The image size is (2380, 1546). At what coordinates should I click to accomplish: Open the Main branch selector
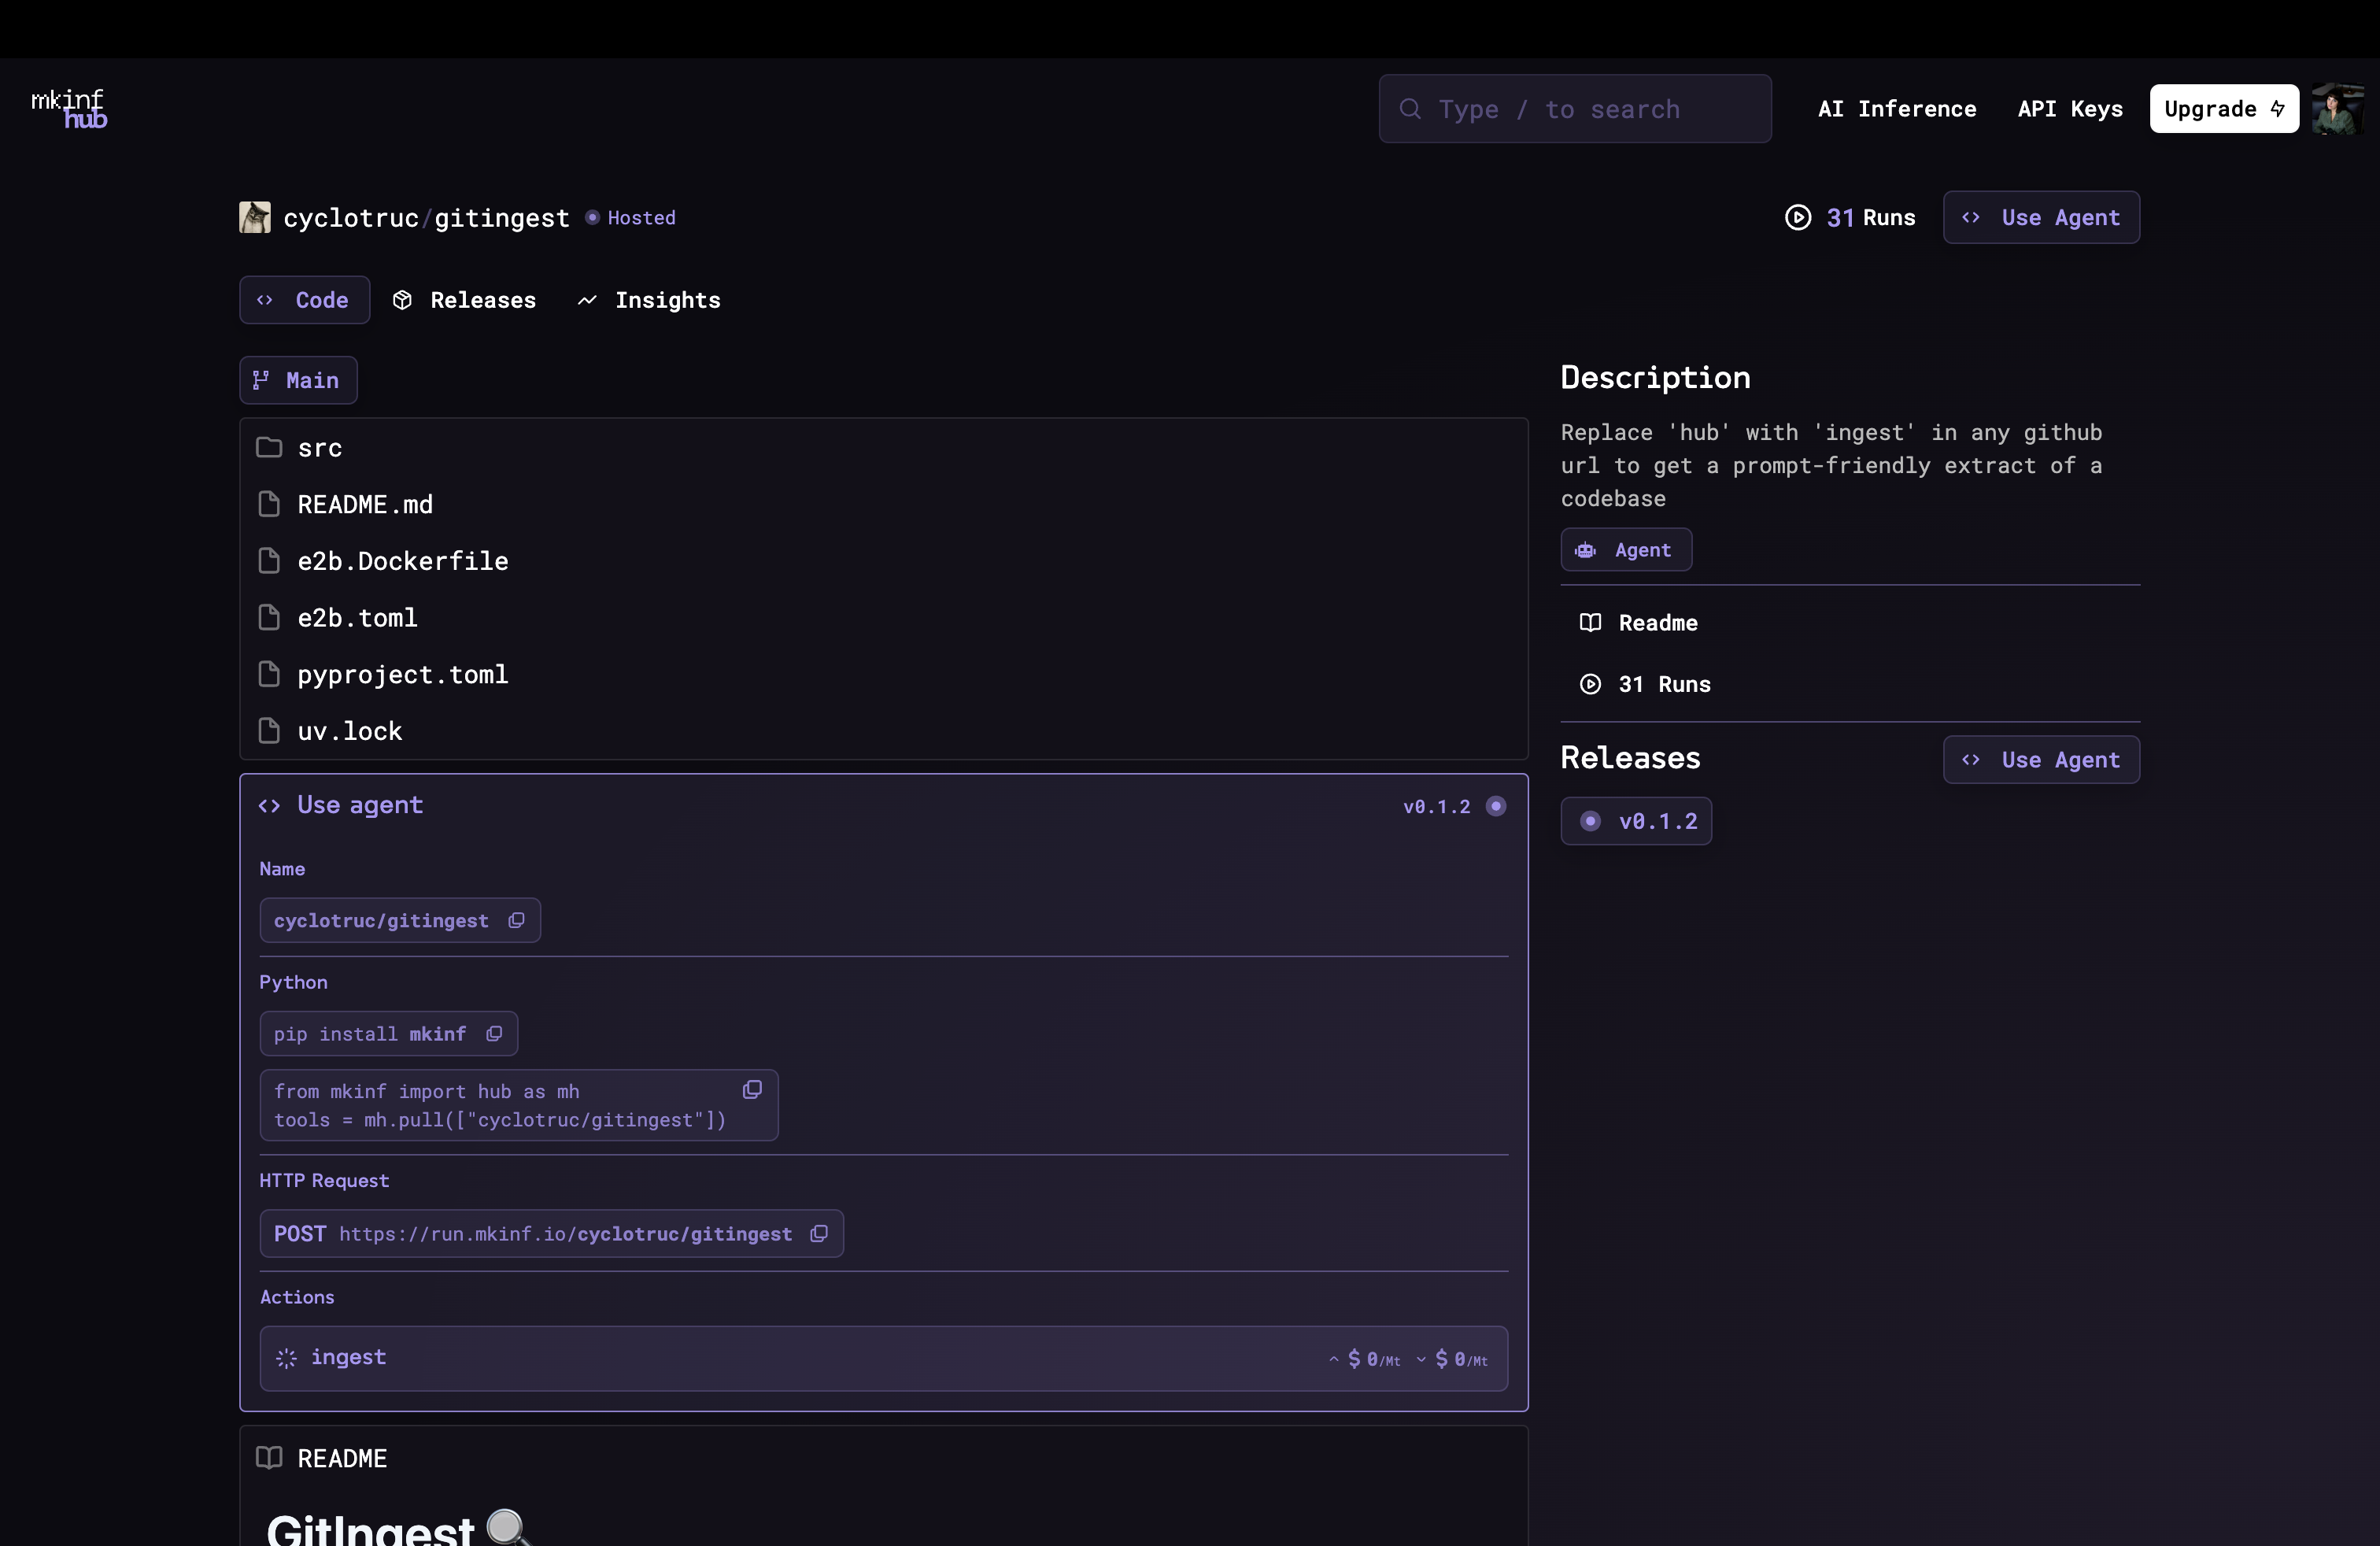298,380
